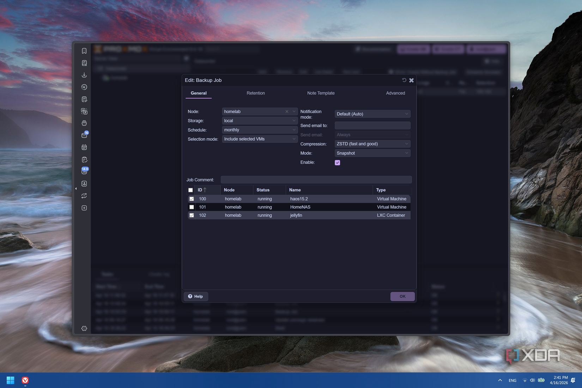Uncheck the Enable checkbox
The height and width of the screenshot is (388, 582).
tap(337, 162)
